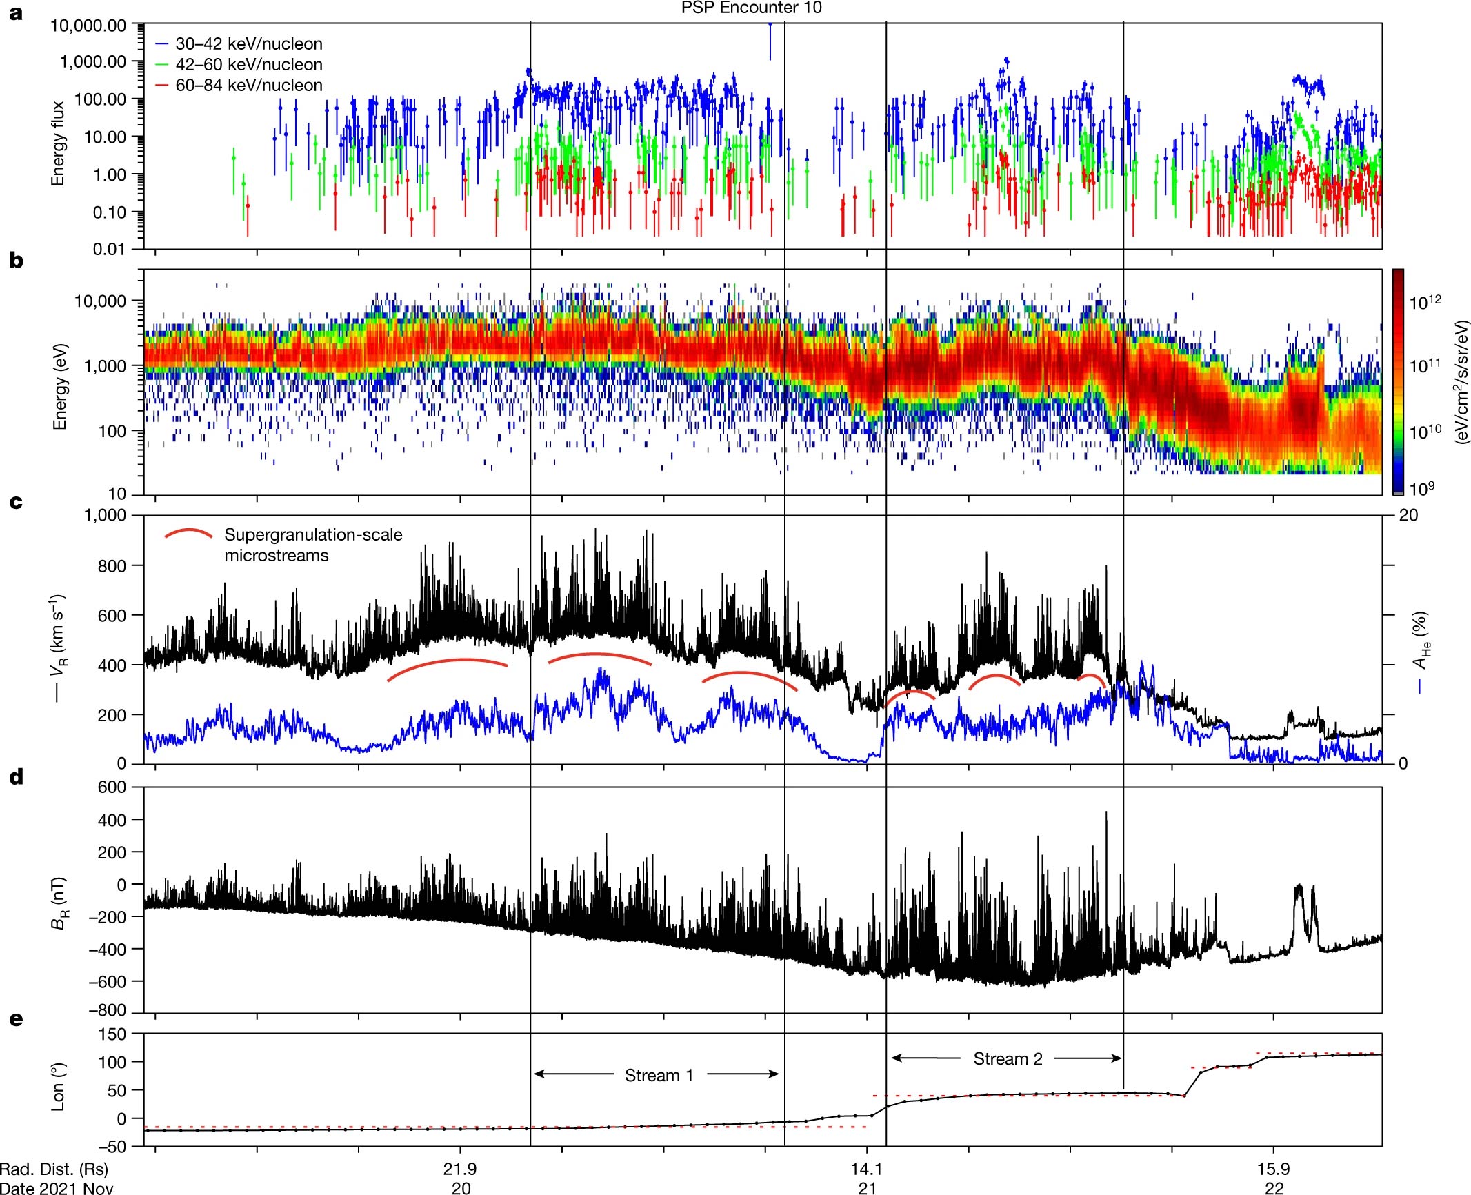
Task: Click the radial distance 15.9 tick label
Action: 1273,1169
